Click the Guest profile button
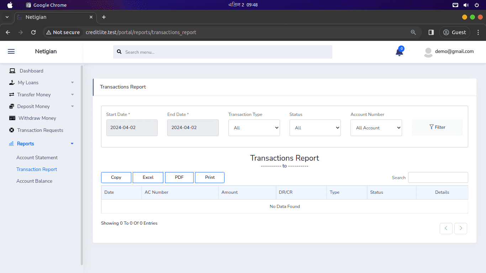The height and width of the screenshot is (273, 486). click(455, 32)
